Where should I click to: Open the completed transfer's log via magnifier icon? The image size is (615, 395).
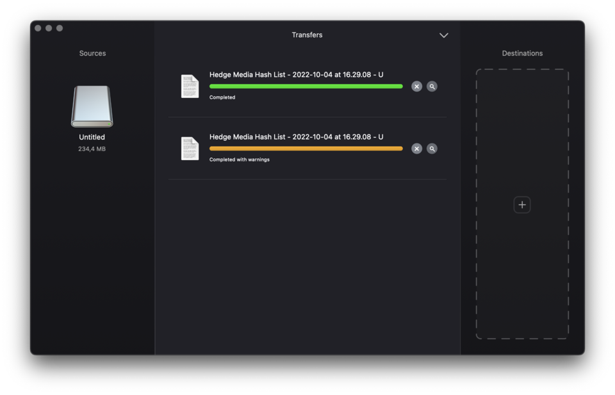point(432,86)
